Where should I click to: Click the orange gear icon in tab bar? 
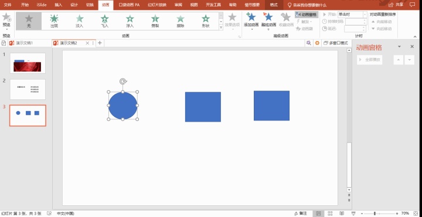pos(317,43)
